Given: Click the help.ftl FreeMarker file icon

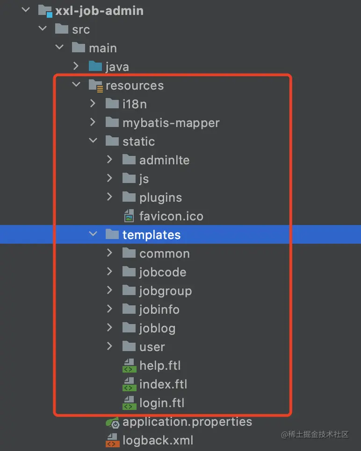Looking at the screenshot, I should pyautogui.click(x=129, y=366).
